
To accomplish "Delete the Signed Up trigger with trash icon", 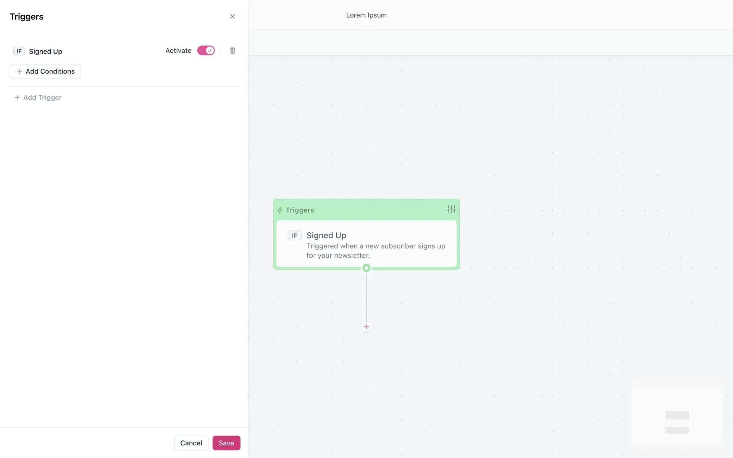I will [232, 50].
